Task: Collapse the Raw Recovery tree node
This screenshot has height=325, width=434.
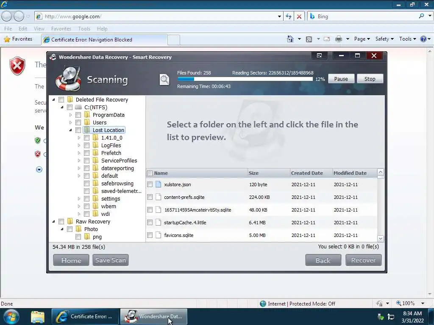Action: (x=53, y=221)
